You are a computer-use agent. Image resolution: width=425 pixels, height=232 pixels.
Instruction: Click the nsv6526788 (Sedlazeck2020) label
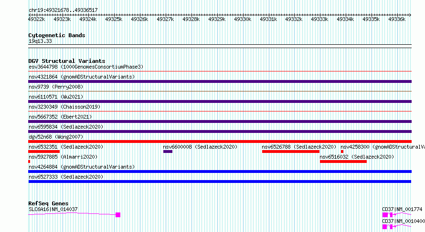[x=299, y=147]
